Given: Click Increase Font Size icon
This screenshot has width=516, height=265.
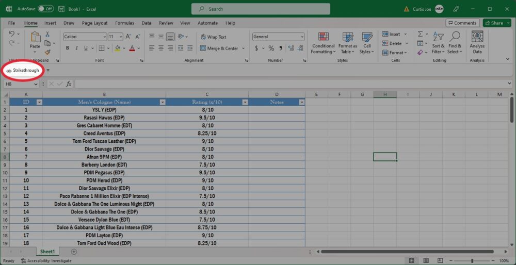Looking at the screenshot, I should [x=128, y=37].
